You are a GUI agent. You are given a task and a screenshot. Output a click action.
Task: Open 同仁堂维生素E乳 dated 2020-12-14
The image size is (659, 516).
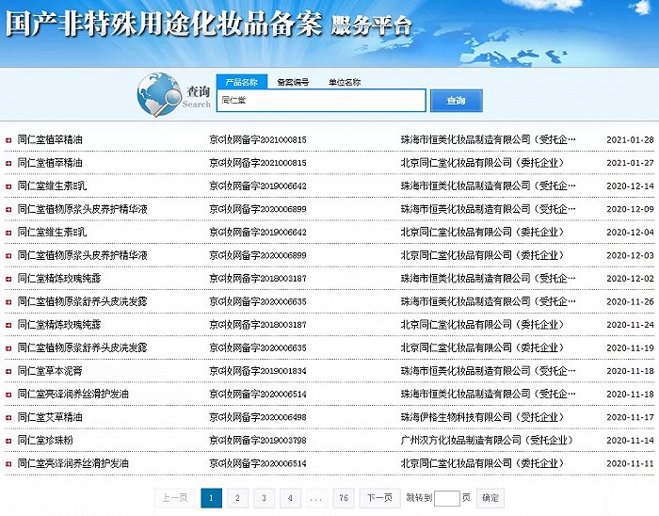52,186
